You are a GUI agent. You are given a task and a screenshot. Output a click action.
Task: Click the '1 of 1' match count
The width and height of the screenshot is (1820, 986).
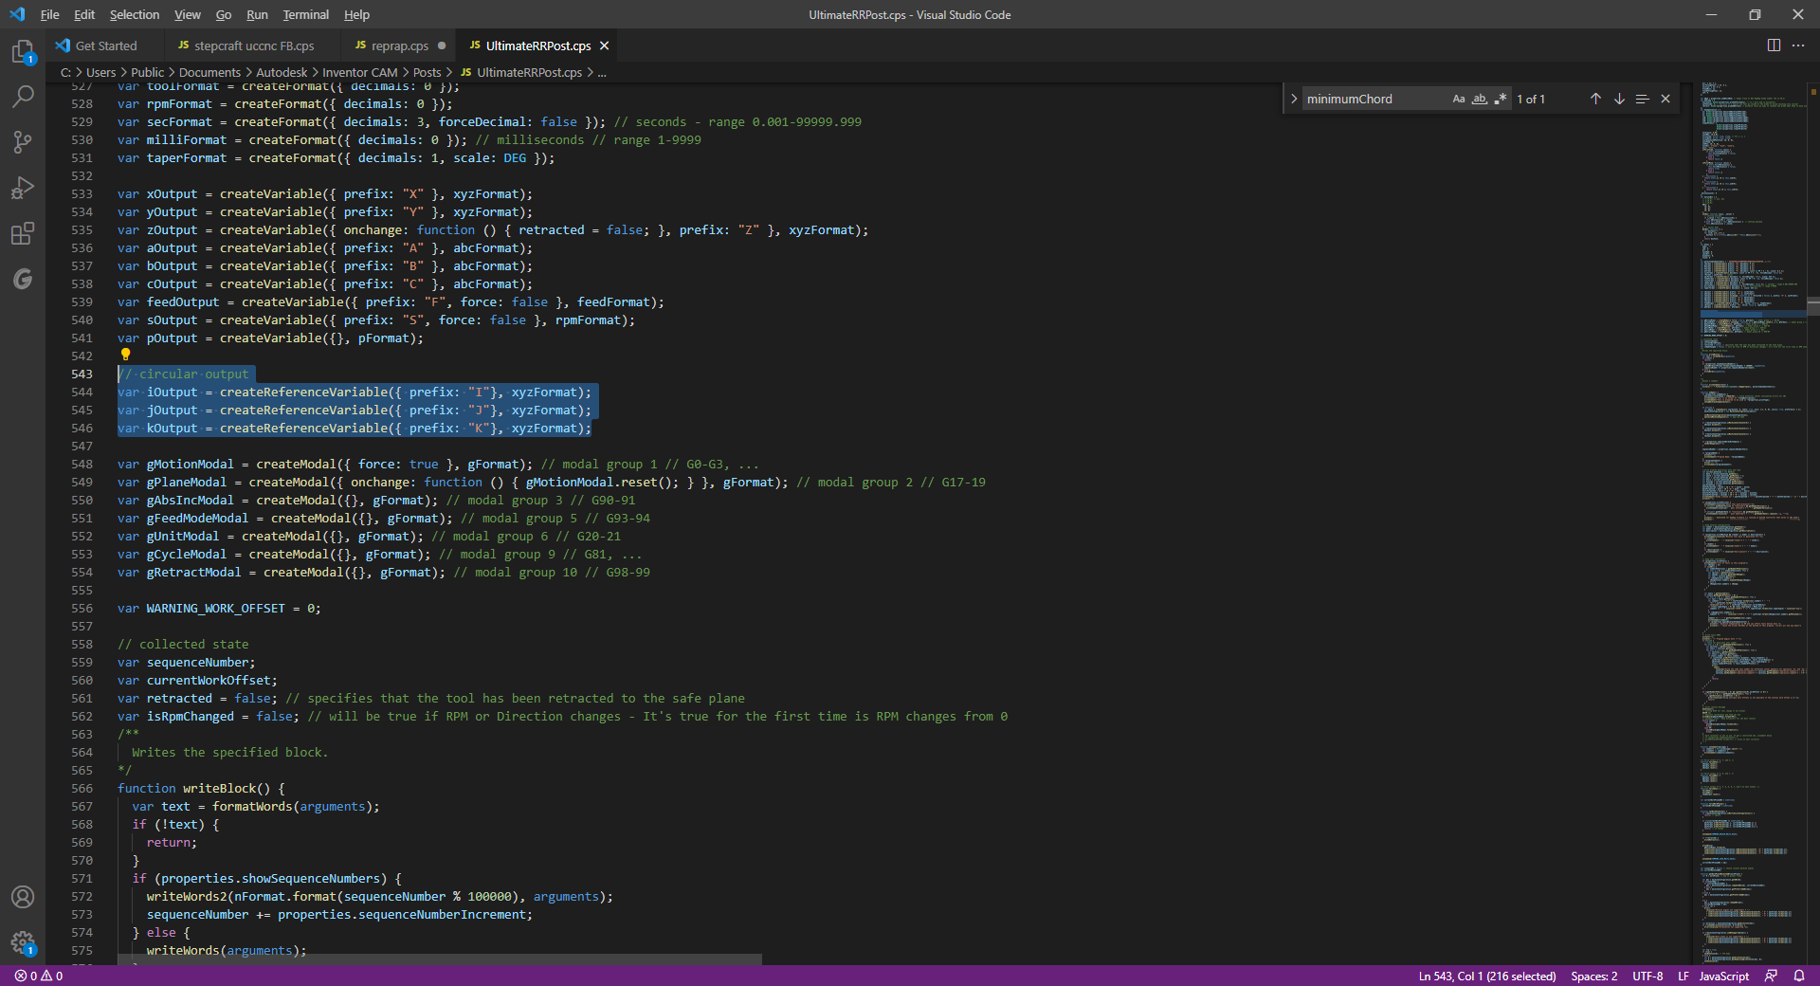[1531, 99]
